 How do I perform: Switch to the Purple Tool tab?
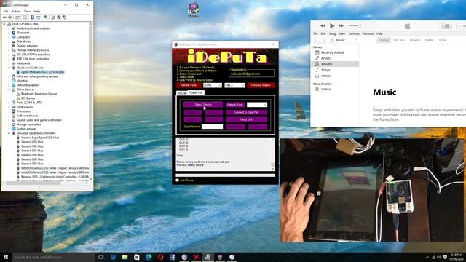196,92
